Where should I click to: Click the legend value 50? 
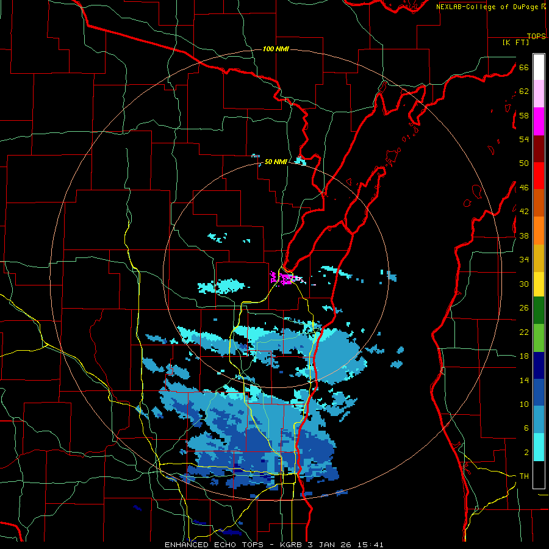pos(524,163)
